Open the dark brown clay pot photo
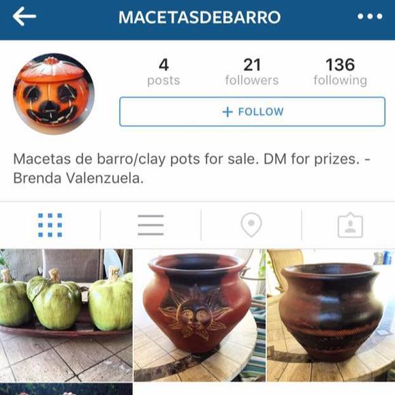395x395 pixels. [331, 315]
